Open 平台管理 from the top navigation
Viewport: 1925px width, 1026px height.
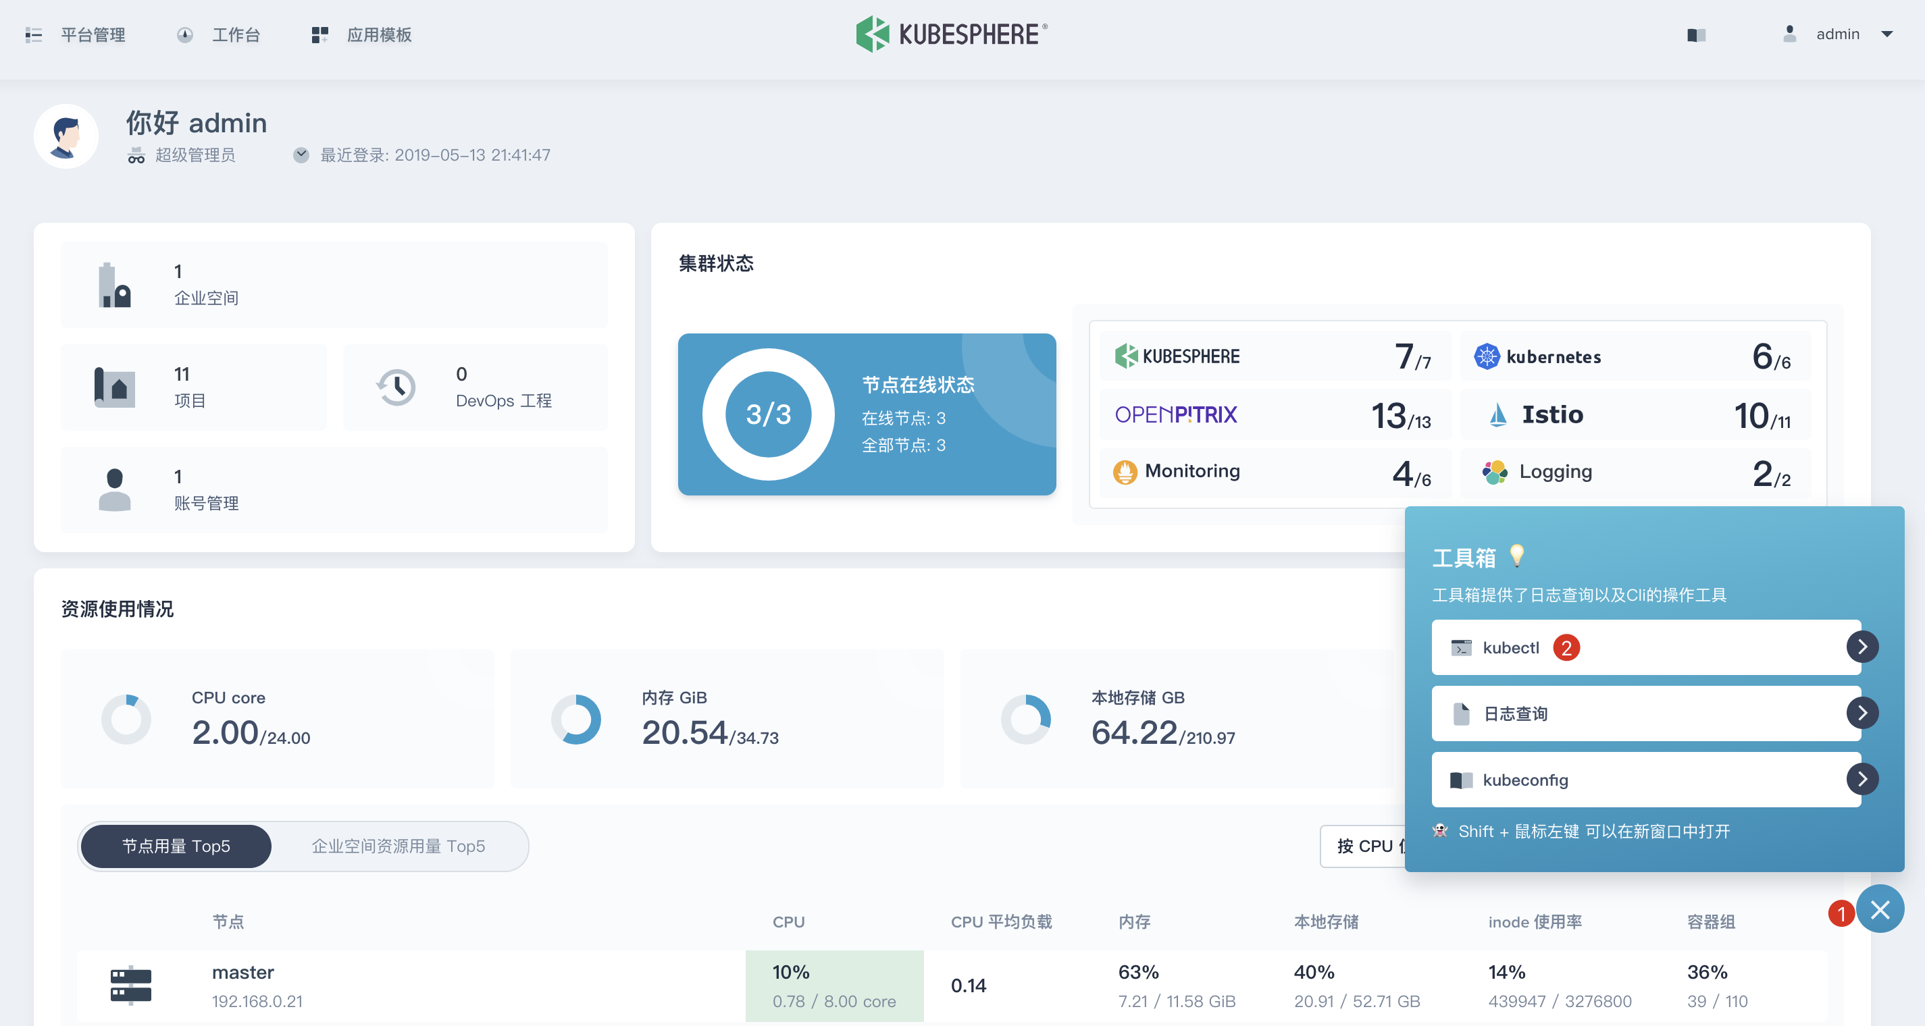point(93,34)
